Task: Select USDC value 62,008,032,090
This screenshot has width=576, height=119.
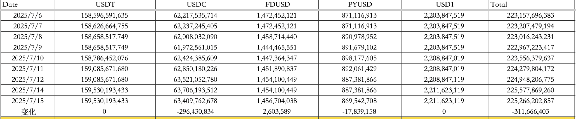Action: (196, 37)
